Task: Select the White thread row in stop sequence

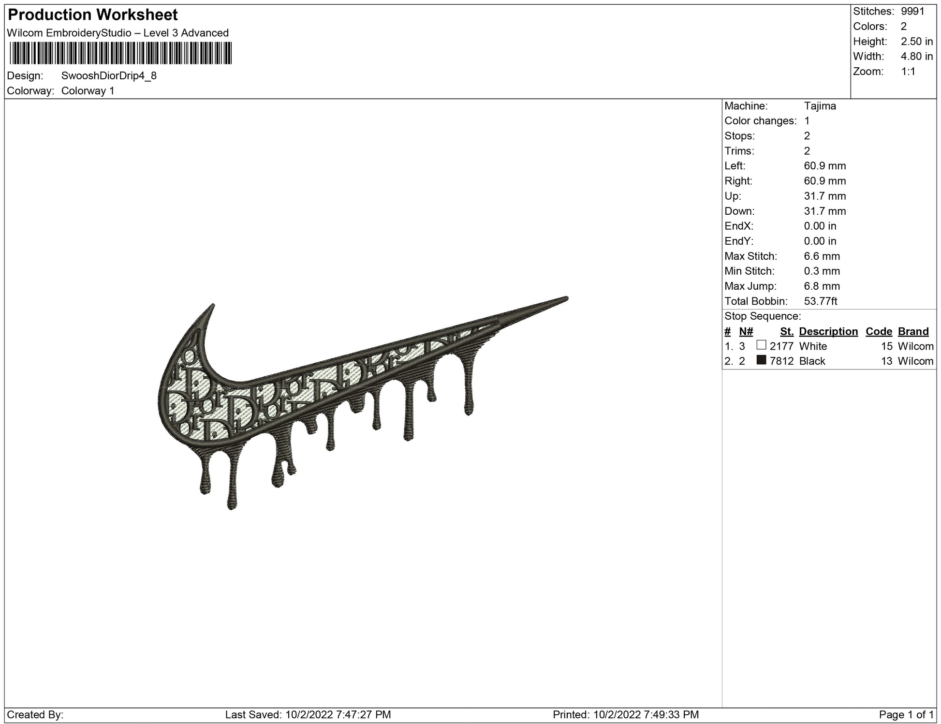Action: (x=813, y=346)
